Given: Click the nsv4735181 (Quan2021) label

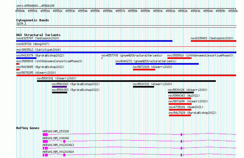Looking at the screenshot, I should click(186, 107).
